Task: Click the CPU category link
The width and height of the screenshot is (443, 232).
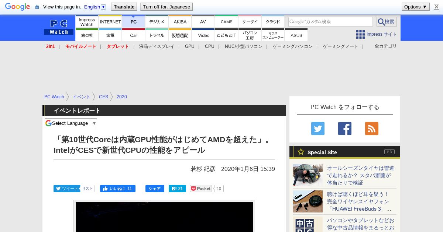Action: coord(210,46)
